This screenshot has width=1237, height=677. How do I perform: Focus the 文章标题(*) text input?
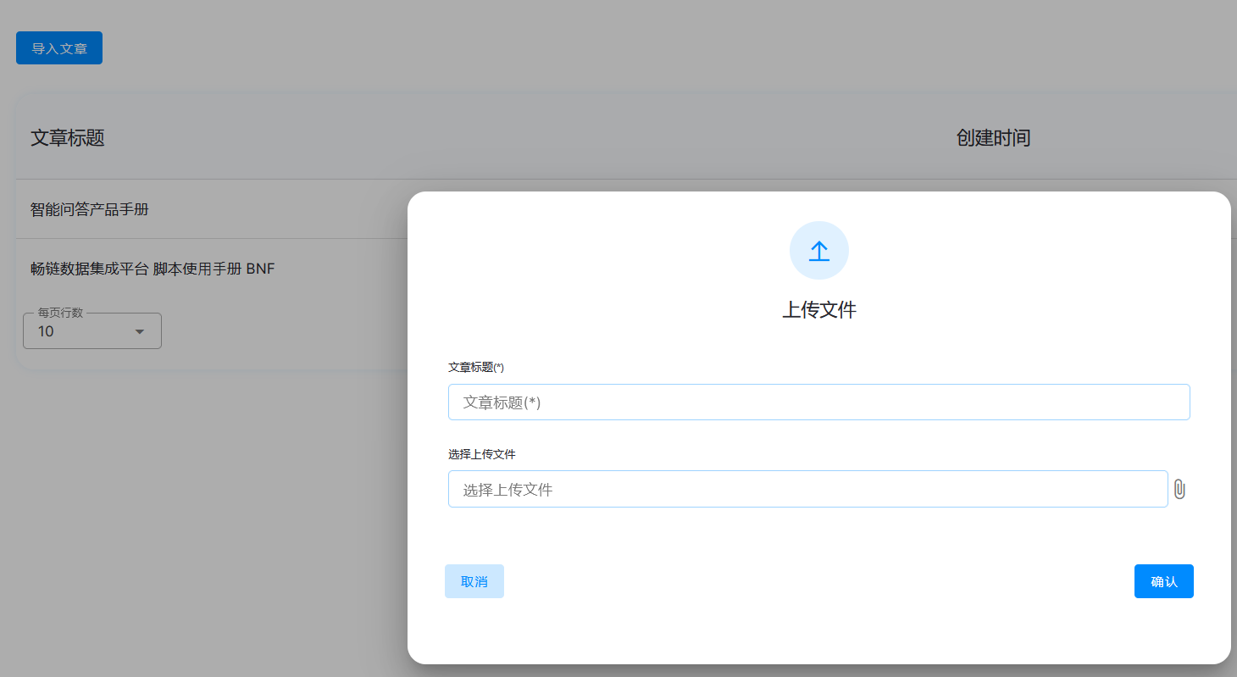[818, 402]
